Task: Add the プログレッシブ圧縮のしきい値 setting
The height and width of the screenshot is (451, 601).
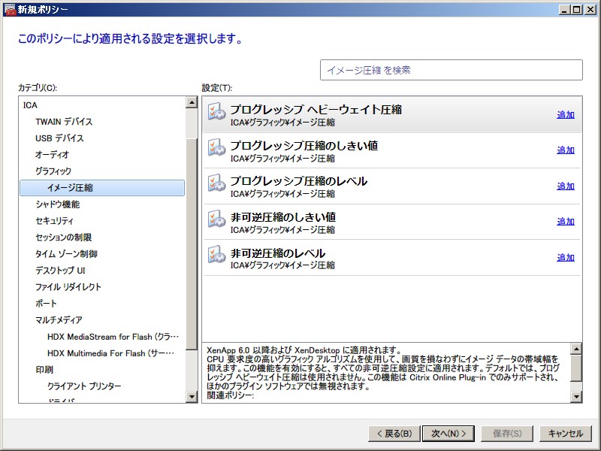Action: [x=565, y=150]
